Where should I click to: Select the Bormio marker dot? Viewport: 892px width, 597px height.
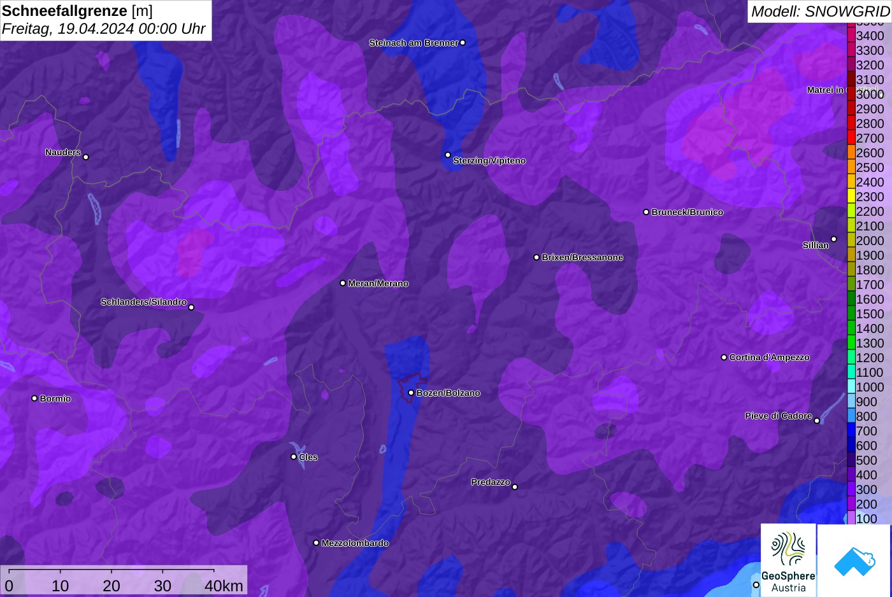[x=34, y=398]
